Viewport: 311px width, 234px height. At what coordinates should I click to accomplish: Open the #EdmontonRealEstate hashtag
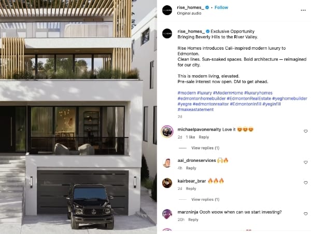click(249, 99)
